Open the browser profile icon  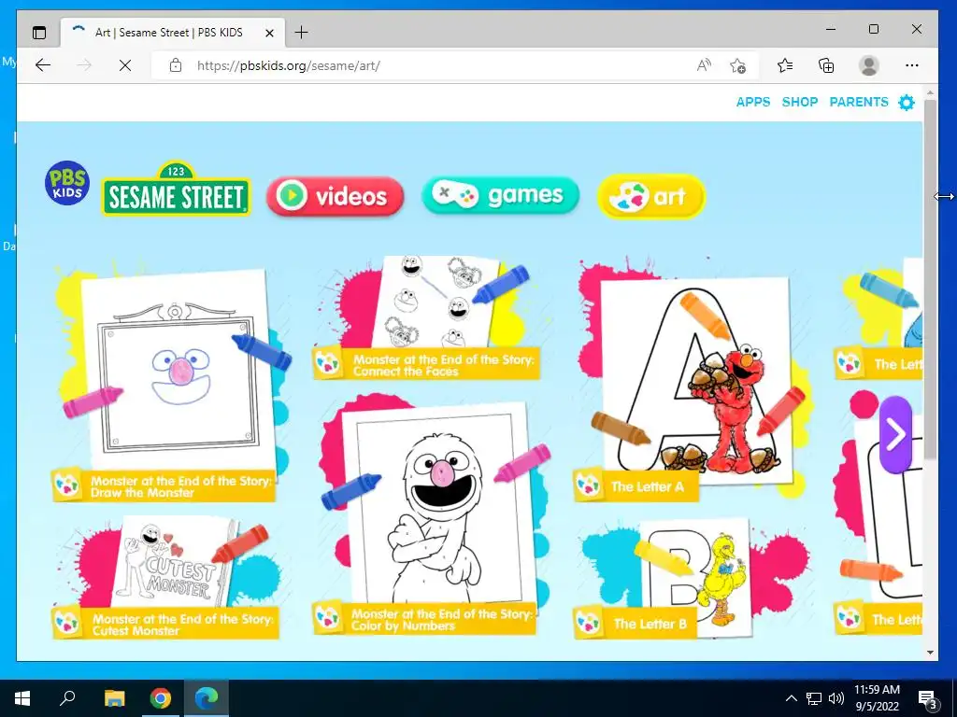868,65
